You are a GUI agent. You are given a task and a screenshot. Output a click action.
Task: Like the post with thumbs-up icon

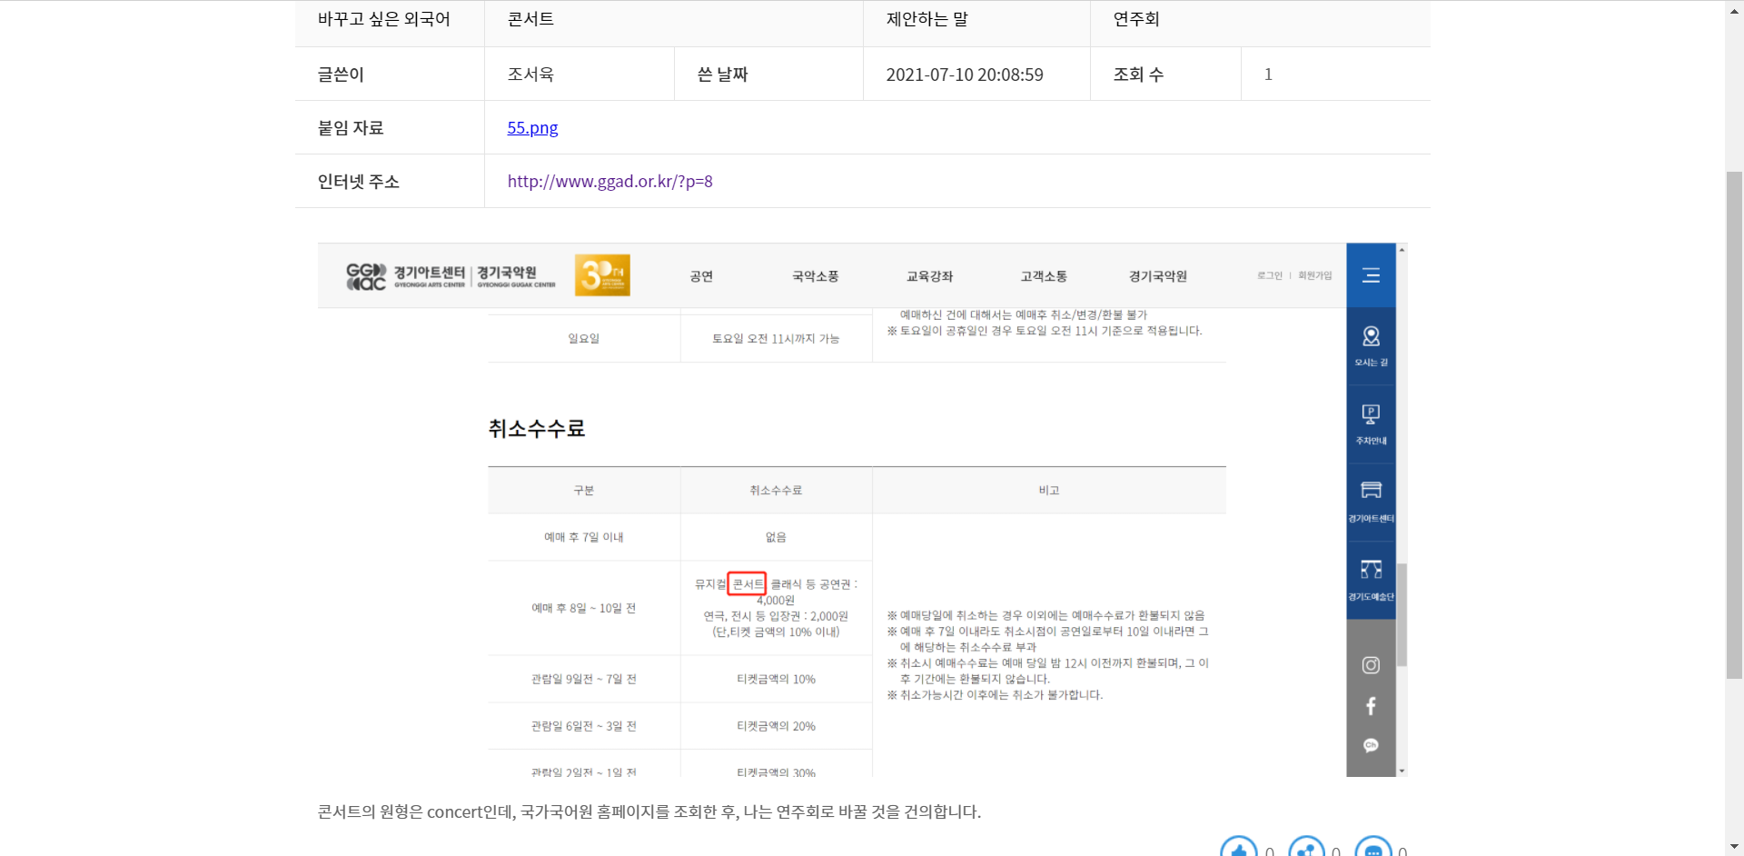[x=1239, y=849]
